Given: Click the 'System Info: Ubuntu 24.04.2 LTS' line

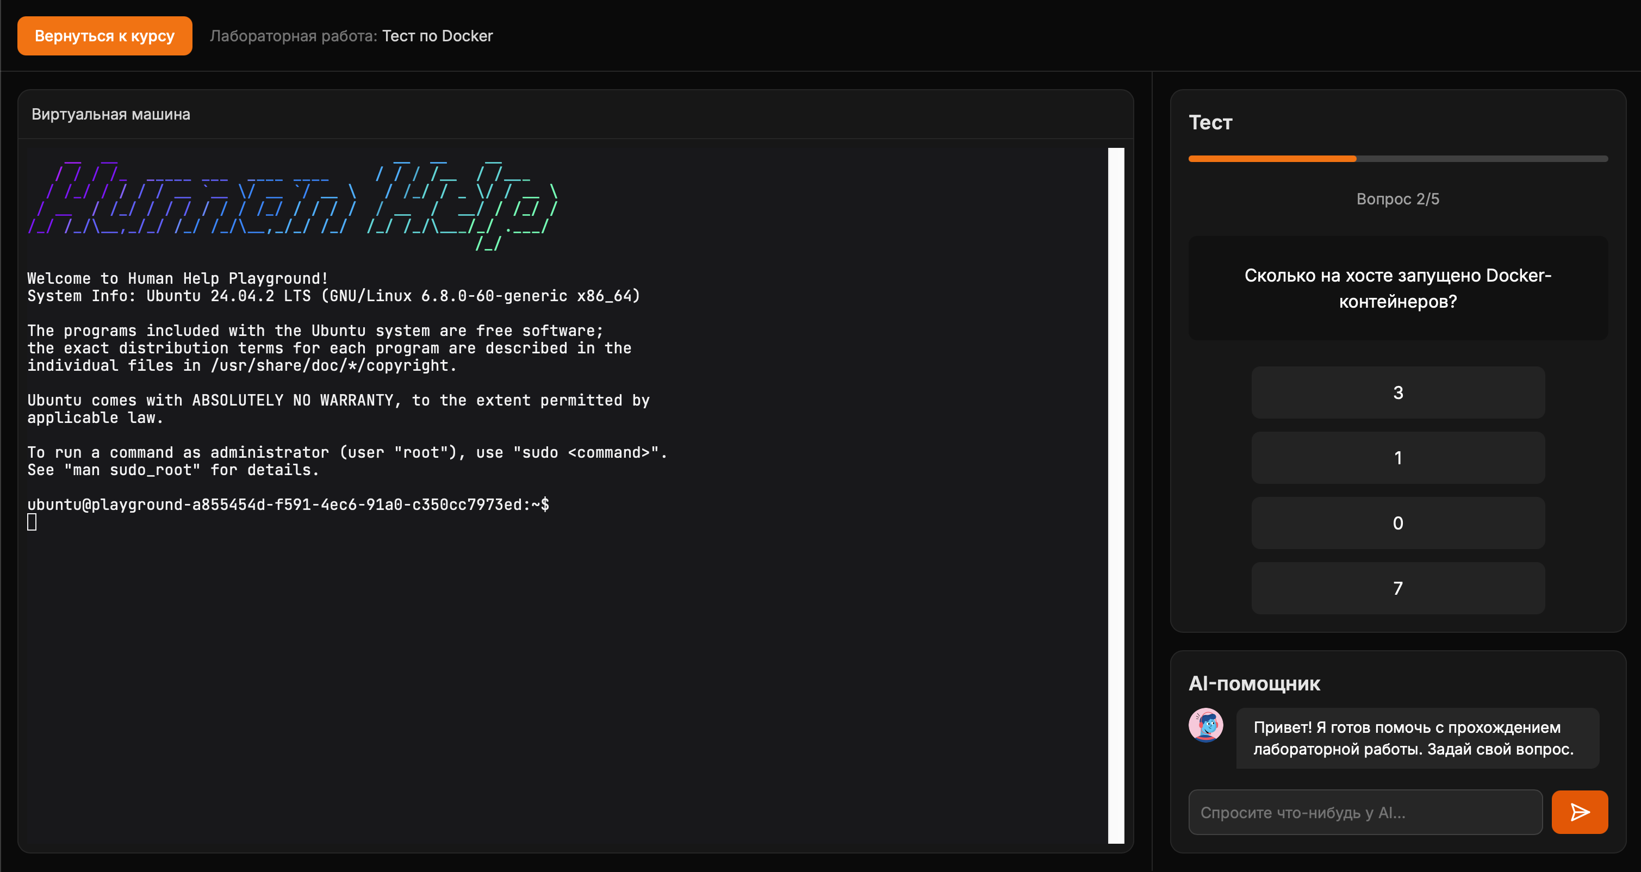Looking at the screenshot, I should 334,296.
